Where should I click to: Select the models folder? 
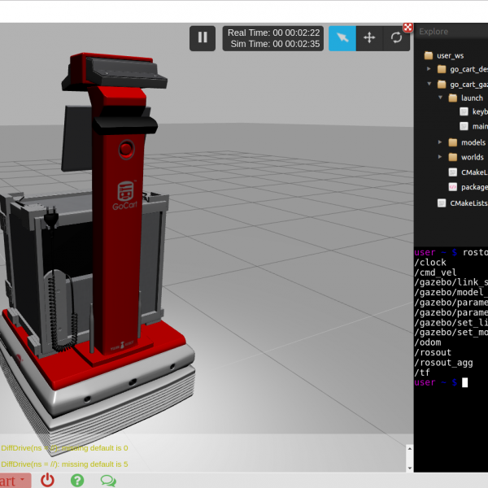(467, 142)
